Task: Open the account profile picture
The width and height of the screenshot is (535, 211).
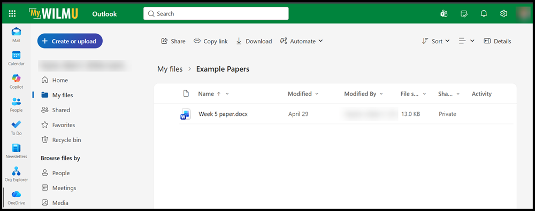Action: 523,14
